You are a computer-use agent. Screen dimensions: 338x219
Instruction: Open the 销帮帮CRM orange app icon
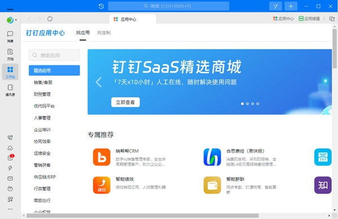point(101,157)
